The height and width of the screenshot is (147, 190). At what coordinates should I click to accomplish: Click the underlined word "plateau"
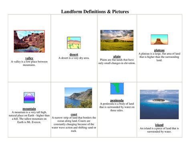159,50
